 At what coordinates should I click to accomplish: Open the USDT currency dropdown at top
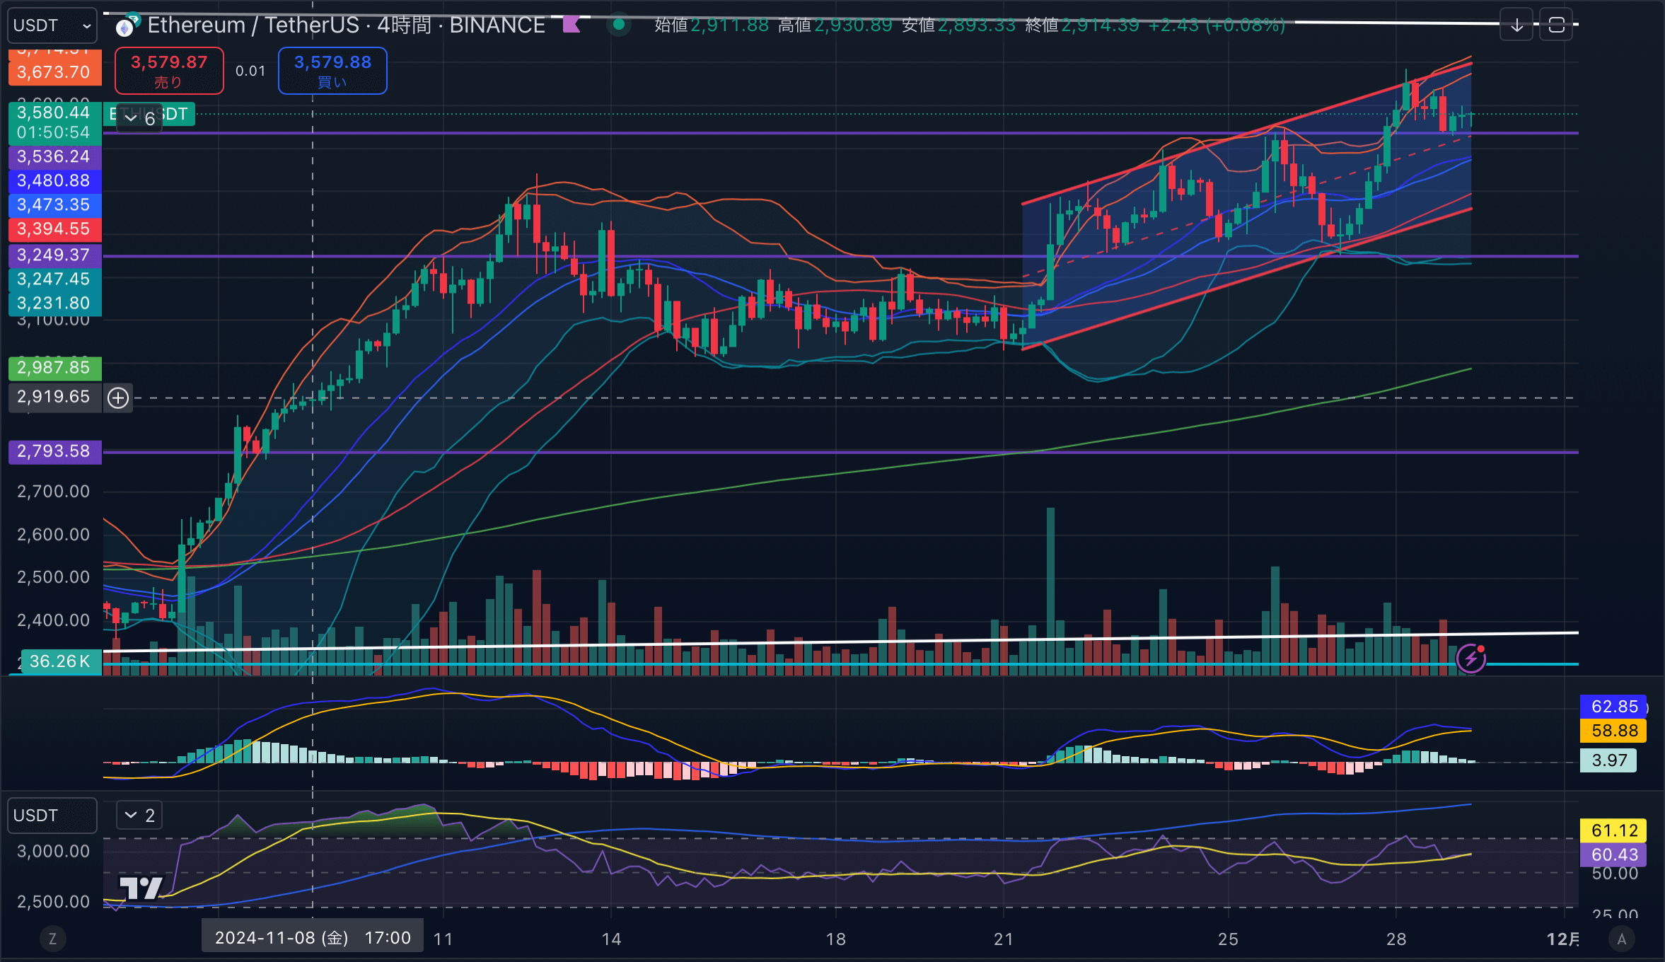pos(53,25)
